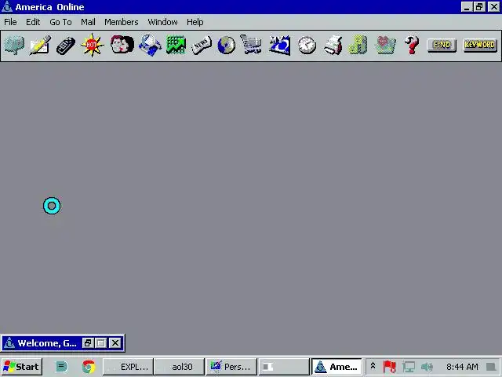Click the Ame... taskbar button
The image size is (502, 377).
[336, 367]
